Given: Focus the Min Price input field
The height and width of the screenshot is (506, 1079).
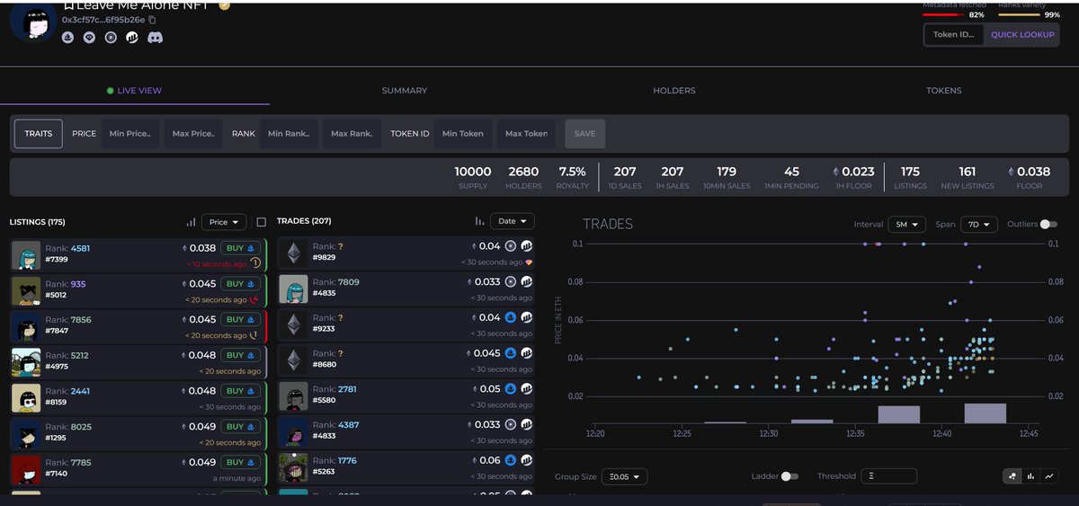Looking at the screenshot, I should (x=130, y=134).
